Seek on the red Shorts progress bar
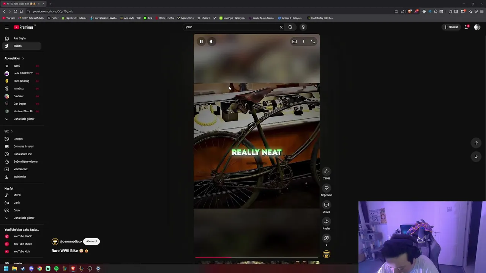Screen dimensions: 486x273 click(x=257, y=257)
